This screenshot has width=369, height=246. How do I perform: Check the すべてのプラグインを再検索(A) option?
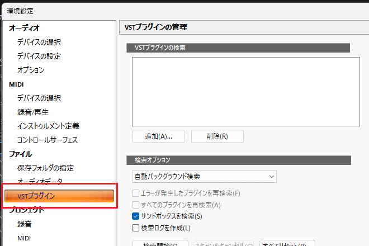[135, 205]
